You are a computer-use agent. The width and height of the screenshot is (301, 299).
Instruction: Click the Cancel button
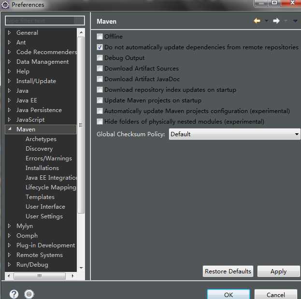[276, 295]
